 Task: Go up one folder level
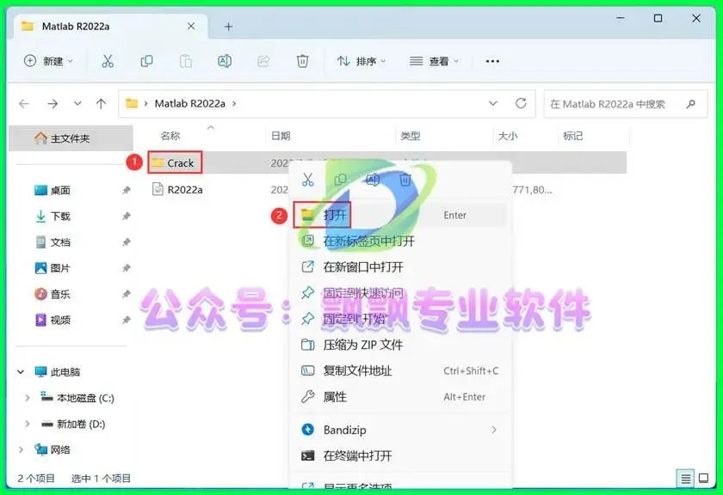click(101, 104)
